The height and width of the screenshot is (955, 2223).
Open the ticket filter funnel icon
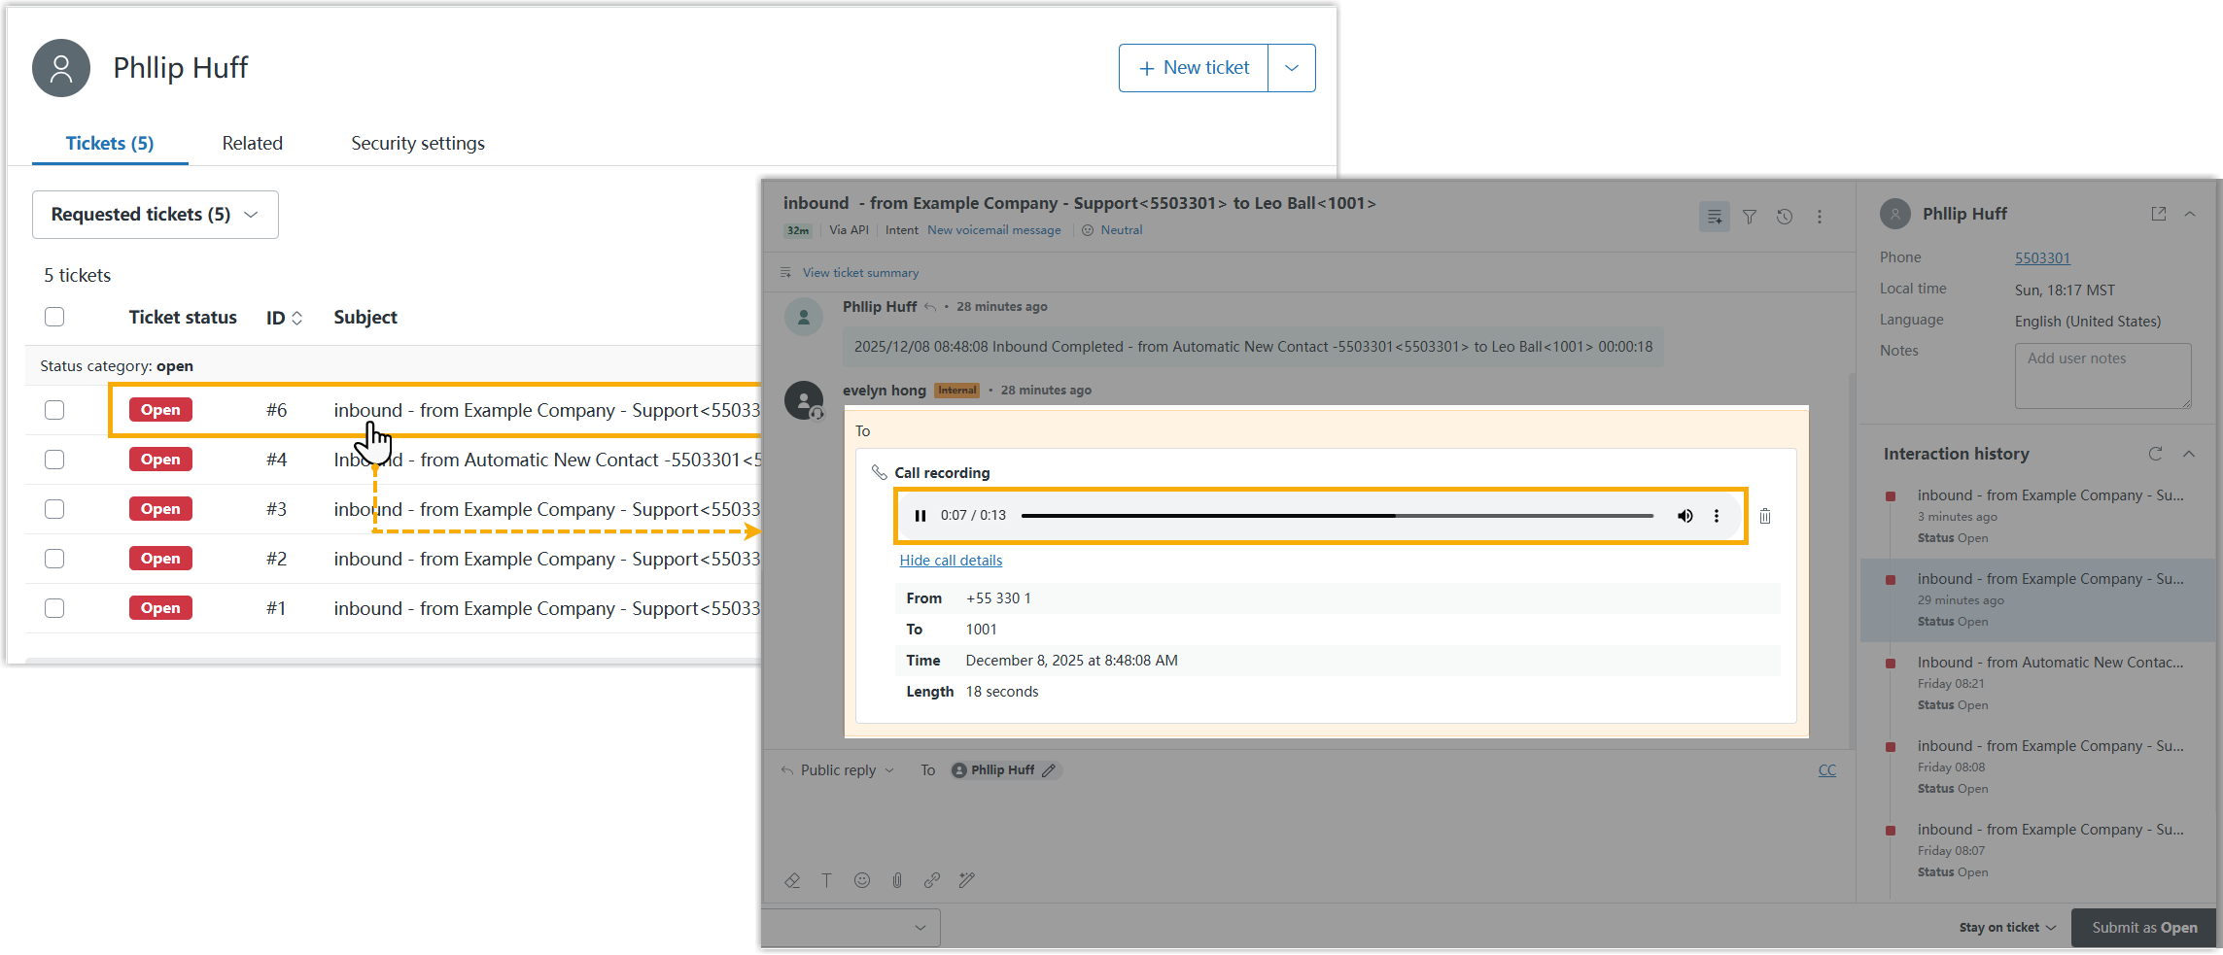click(x=1750, y=217)
